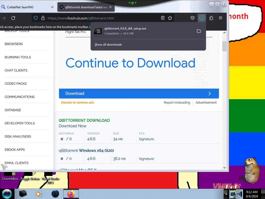
Task: Show hidden tray icons arrow
Action: (226, 194)
